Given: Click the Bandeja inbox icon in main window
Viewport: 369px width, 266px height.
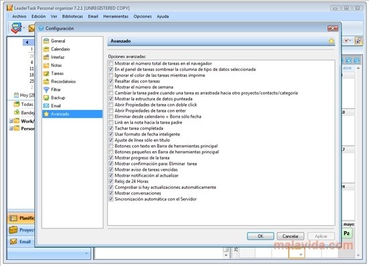Looking at the screenshot, I should [x=17, y=113].
